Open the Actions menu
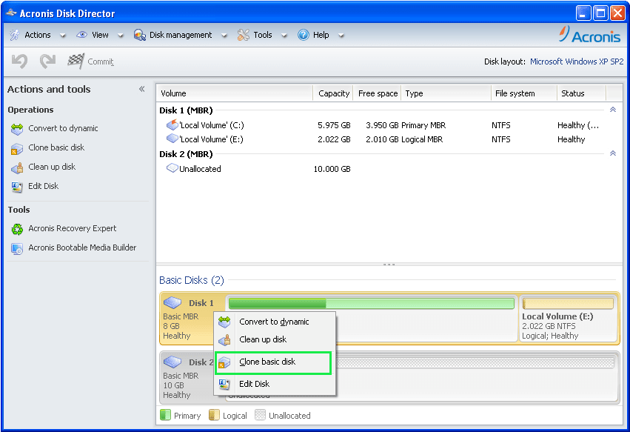Image resolution: width=630 pixels, height=432 pixels. [x=38, y=35]
